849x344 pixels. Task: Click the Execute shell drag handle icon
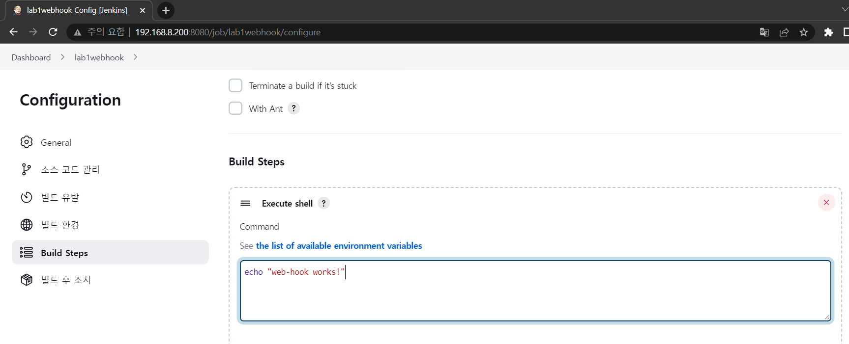tap(245, 203)
